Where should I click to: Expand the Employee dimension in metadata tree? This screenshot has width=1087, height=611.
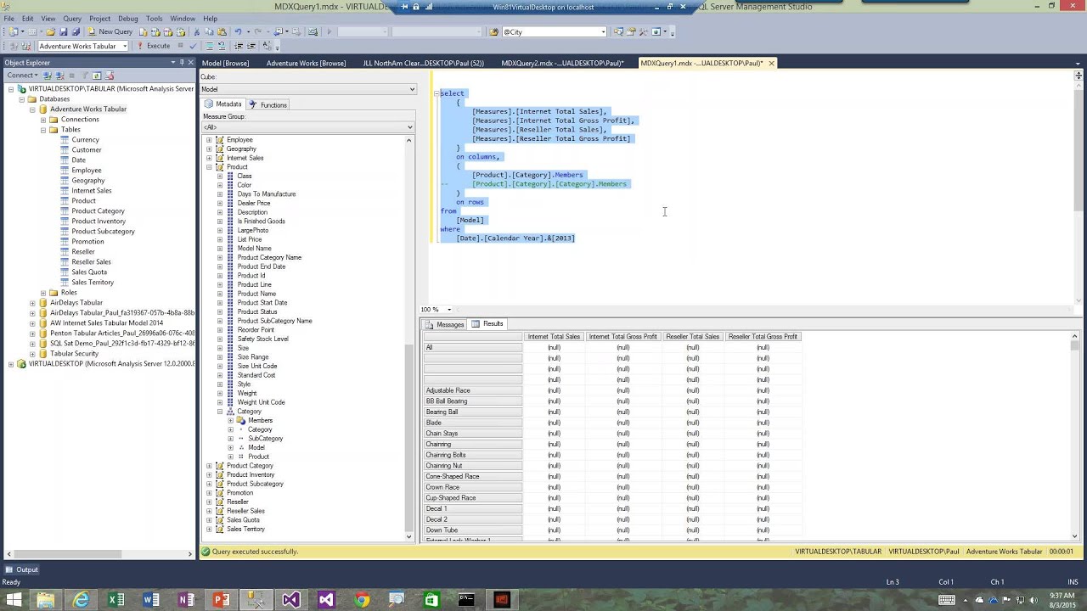[209, 140]
